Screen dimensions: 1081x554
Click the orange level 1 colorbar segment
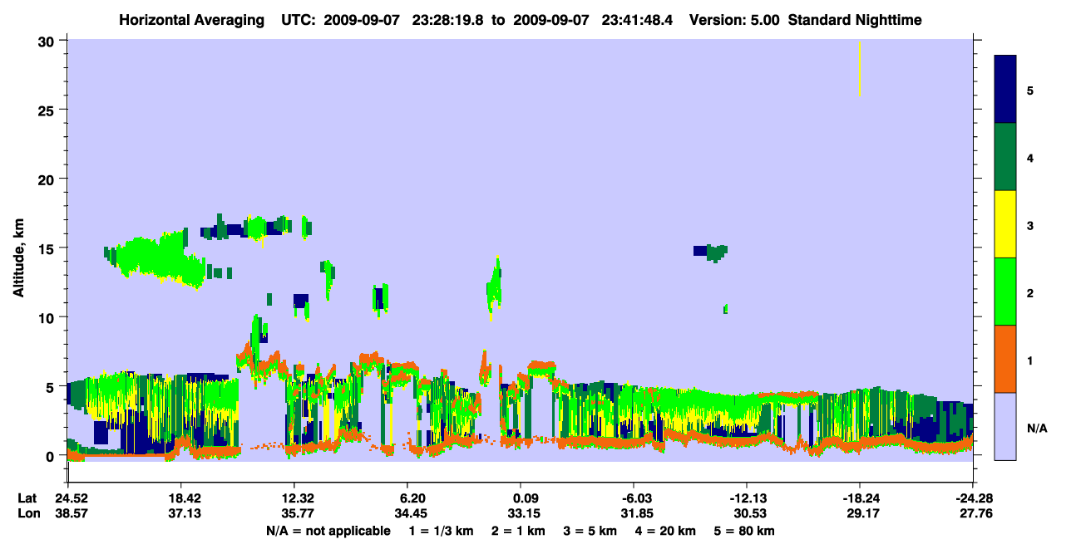pos(1005,359)
